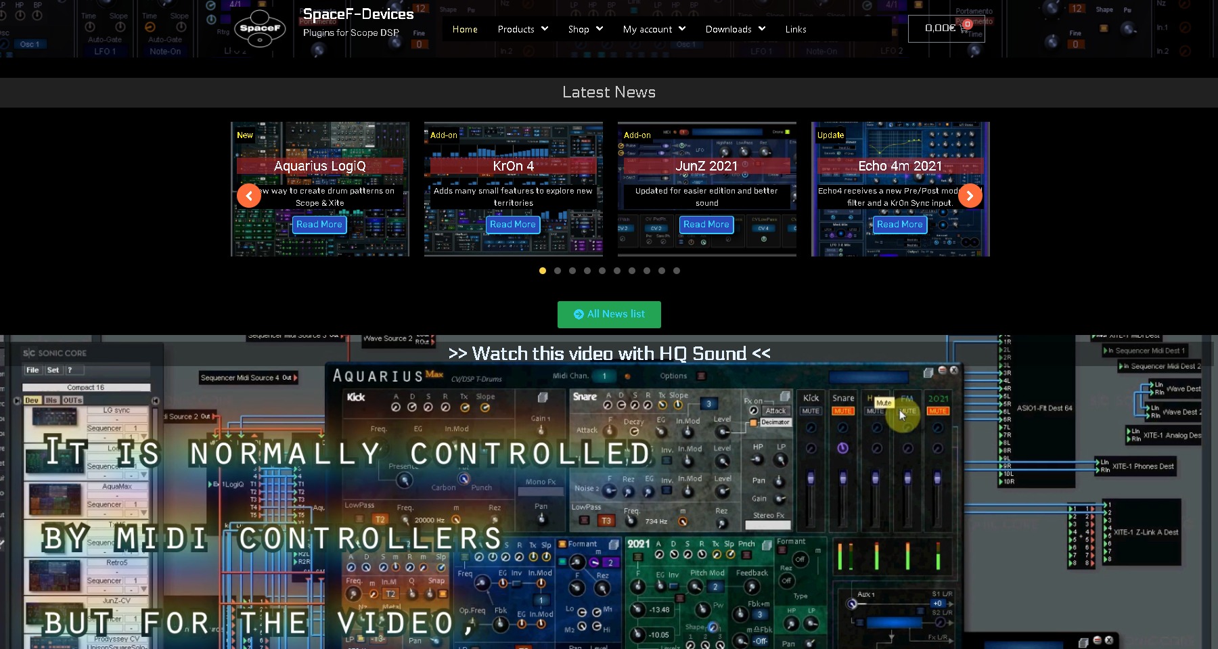Image resolution: width=1218 pixels, height=649 pixels.
Task: Click the JunZ 2021 card thumbnail
Action: [707, 189]
